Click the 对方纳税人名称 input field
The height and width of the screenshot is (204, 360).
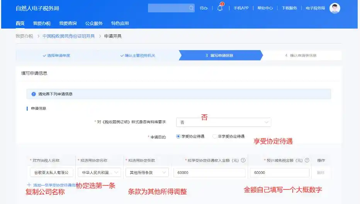point(51,173)
